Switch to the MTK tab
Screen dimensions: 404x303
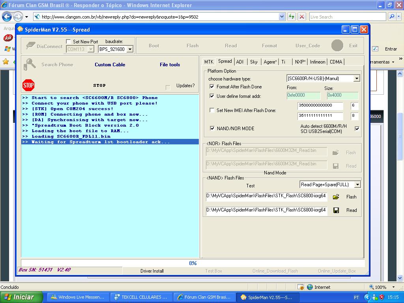pyautogui.click(x=209, y=62)
